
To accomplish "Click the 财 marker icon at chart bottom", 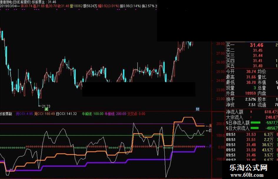I will pyautogui.click(x=197, y=109).
